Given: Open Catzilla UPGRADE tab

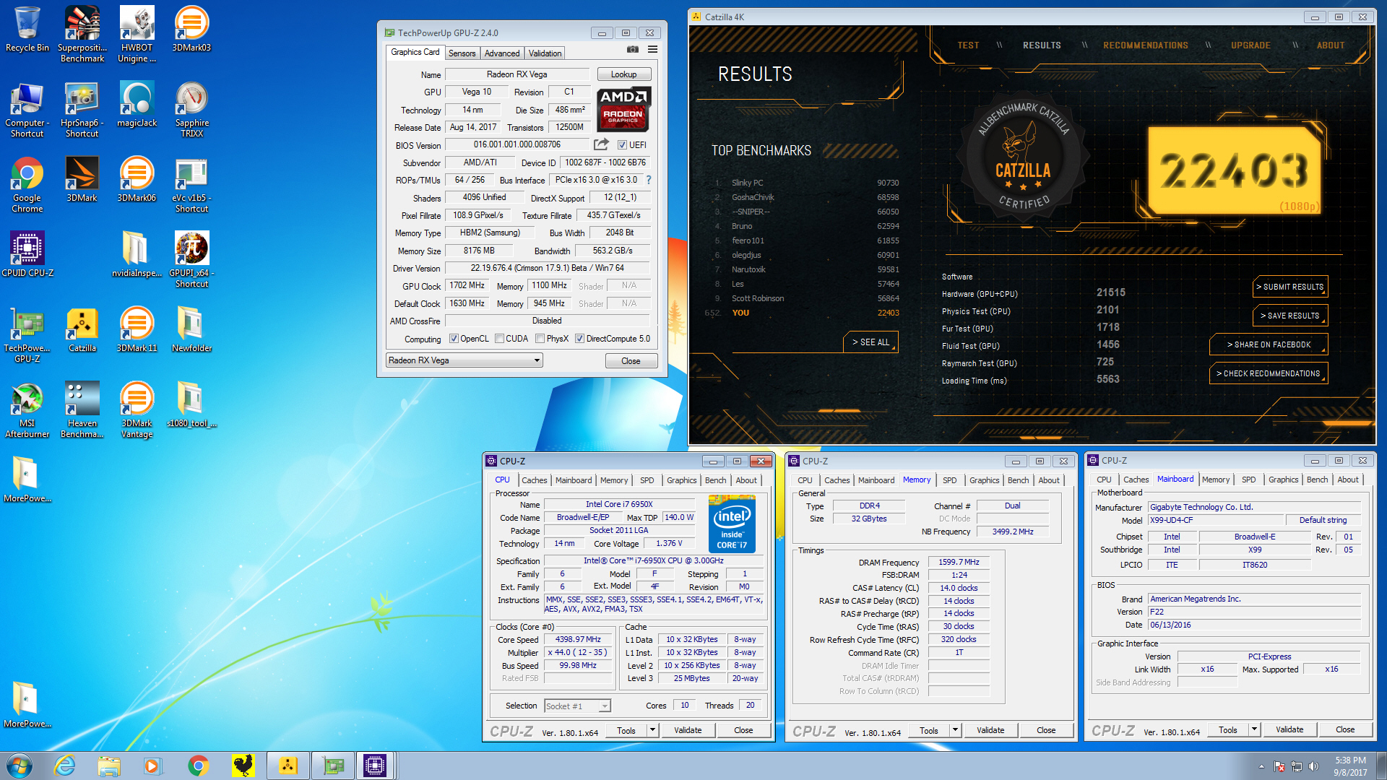Looking at the screenshot, I should (x=1250, y=45).
